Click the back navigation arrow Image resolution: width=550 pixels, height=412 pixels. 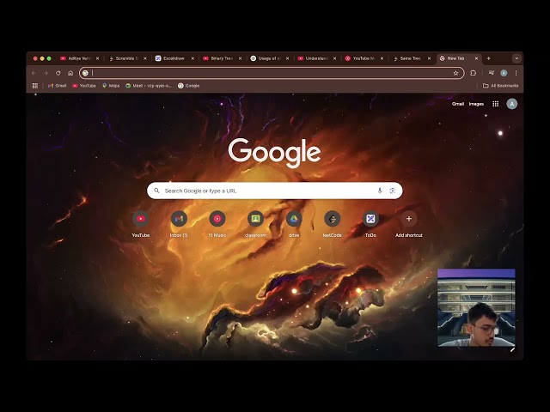[34, 73]
